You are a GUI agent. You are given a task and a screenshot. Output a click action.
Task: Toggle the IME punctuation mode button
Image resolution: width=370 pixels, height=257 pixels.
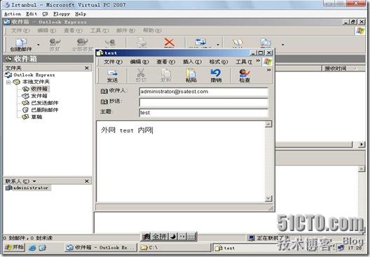[x=182, y=236]
